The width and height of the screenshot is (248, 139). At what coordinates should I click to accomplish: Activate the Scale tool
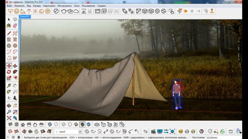[x=9, y=78]
